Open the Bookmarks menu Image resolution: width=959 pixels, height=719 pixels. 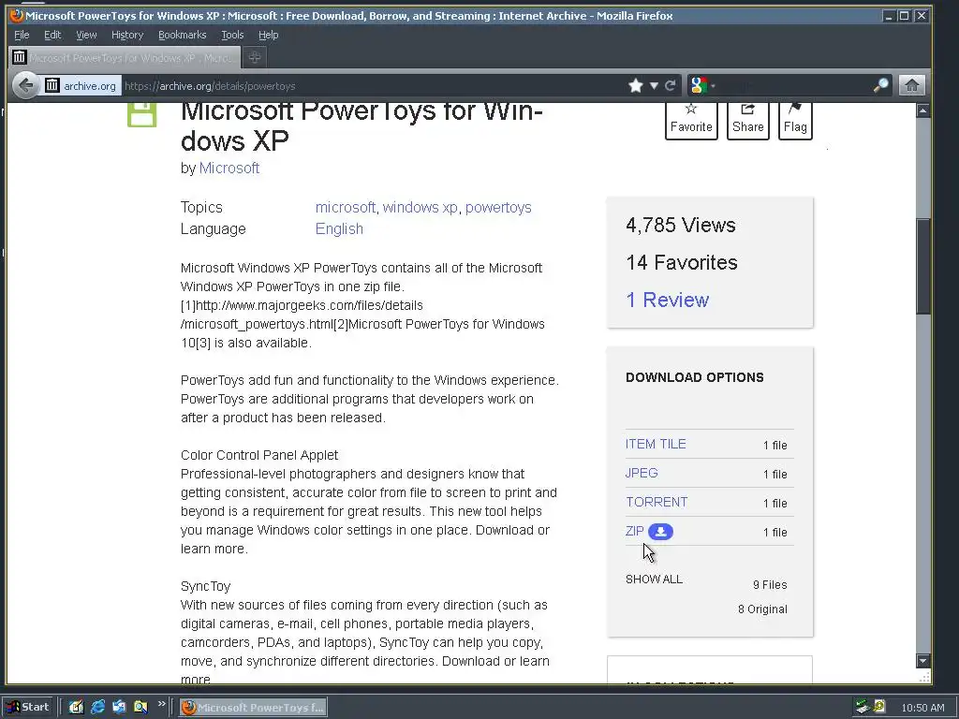point(183,35)
